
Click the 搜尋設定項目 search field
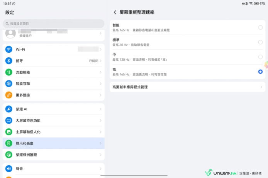53,24
